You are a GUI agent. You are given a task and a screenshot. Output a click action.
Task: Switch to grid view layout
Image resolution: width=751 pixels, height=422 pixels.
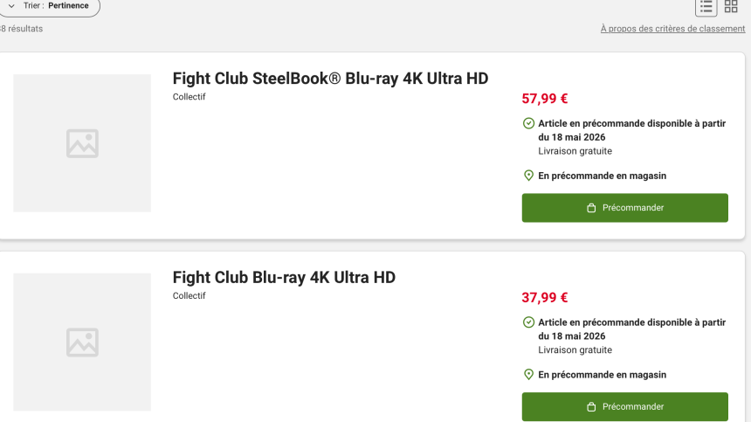[731, 6]
